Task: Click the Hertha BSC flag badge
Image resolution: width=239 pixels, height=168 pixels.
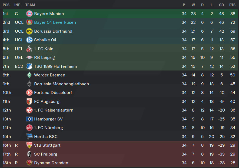Action: click(x=29, y=136)
